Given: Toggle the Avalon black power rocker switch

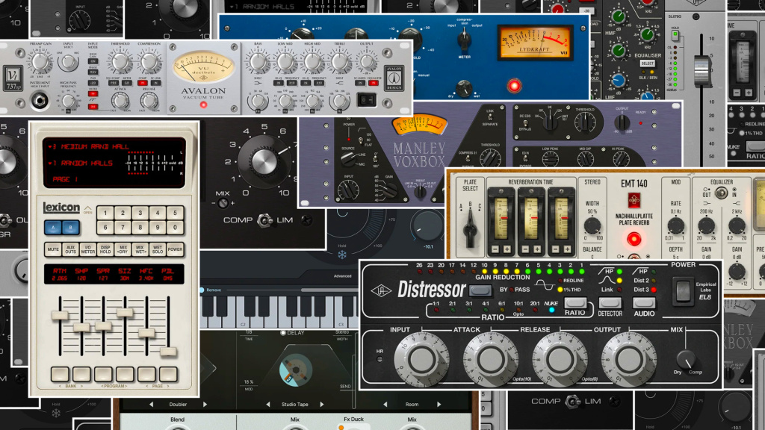Looking at the screenshot, I should (x=366, y=101).
